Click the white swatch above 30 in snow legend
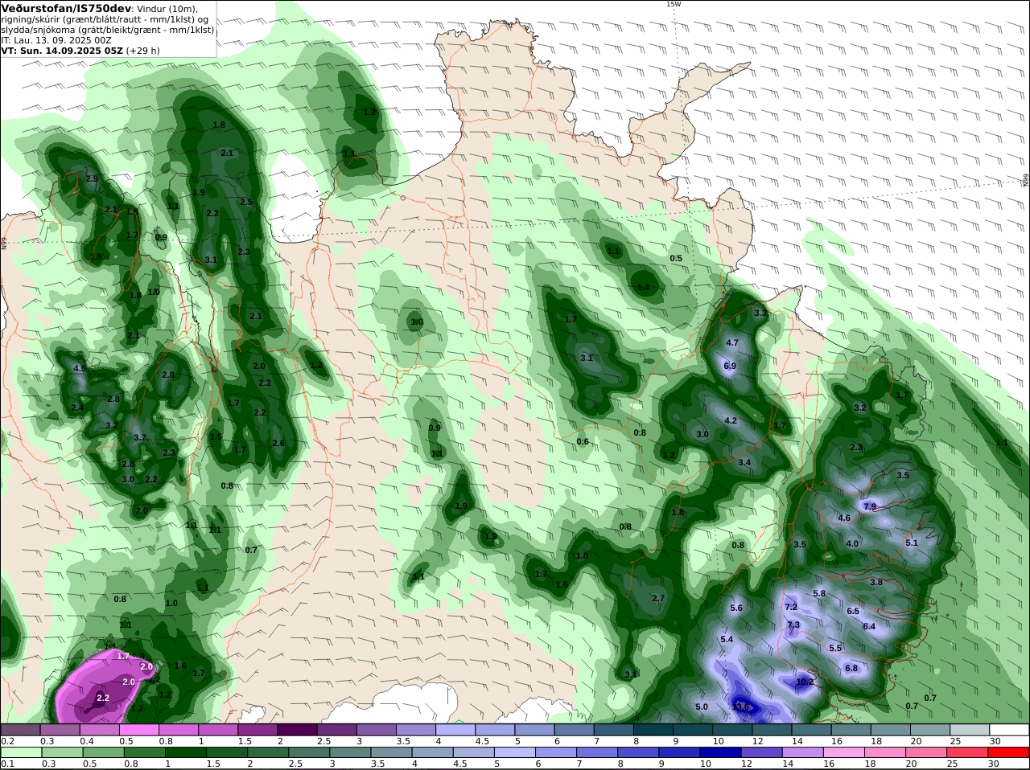The image size is (1030, 770). pyautogui.click(x=1009, y=730)
